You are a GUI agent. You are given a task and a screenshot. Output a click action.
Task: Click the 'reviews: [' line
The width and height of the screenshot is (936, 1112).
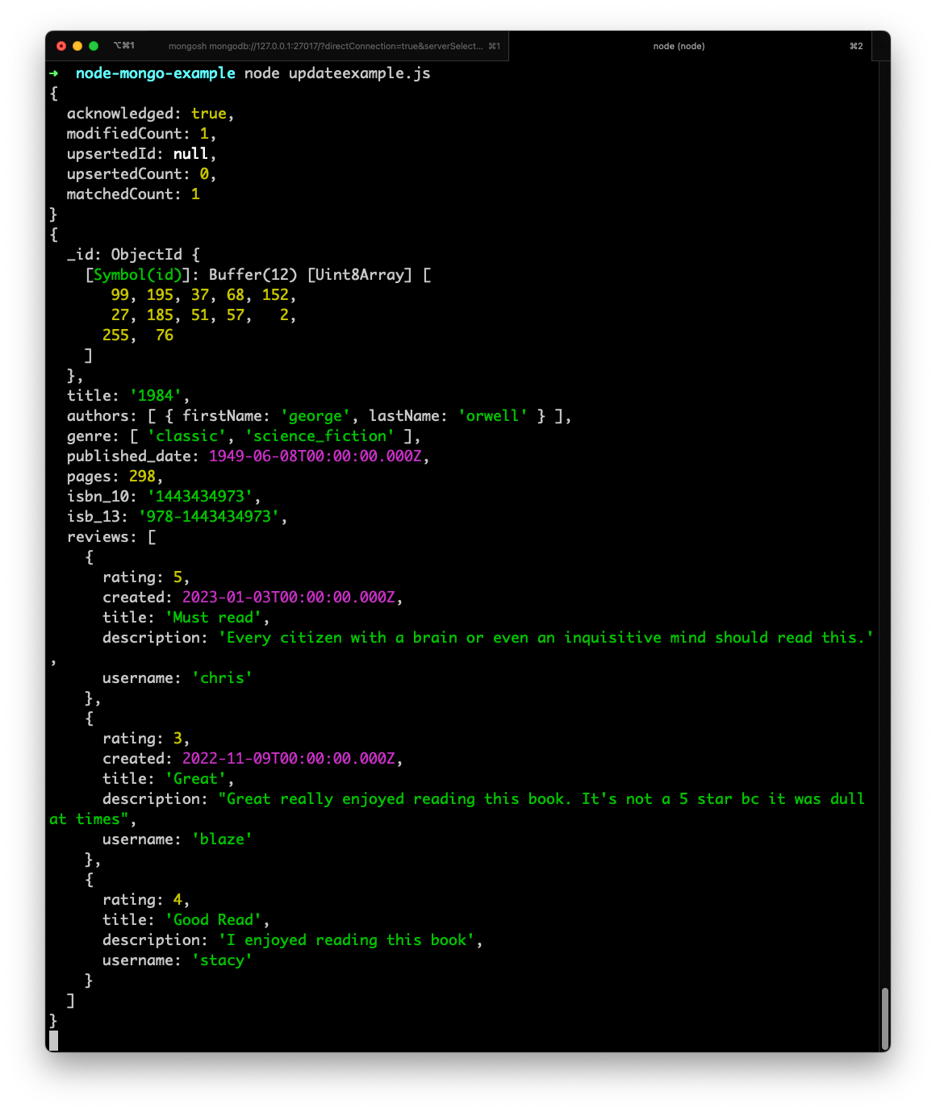click(x=111, y=537)
